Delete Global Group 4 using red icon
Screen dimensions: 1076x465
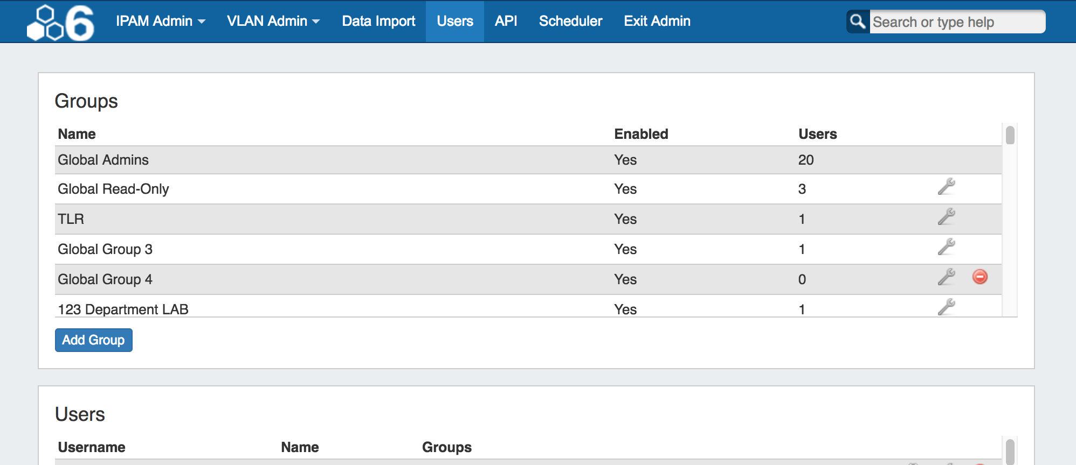point(980,277)
